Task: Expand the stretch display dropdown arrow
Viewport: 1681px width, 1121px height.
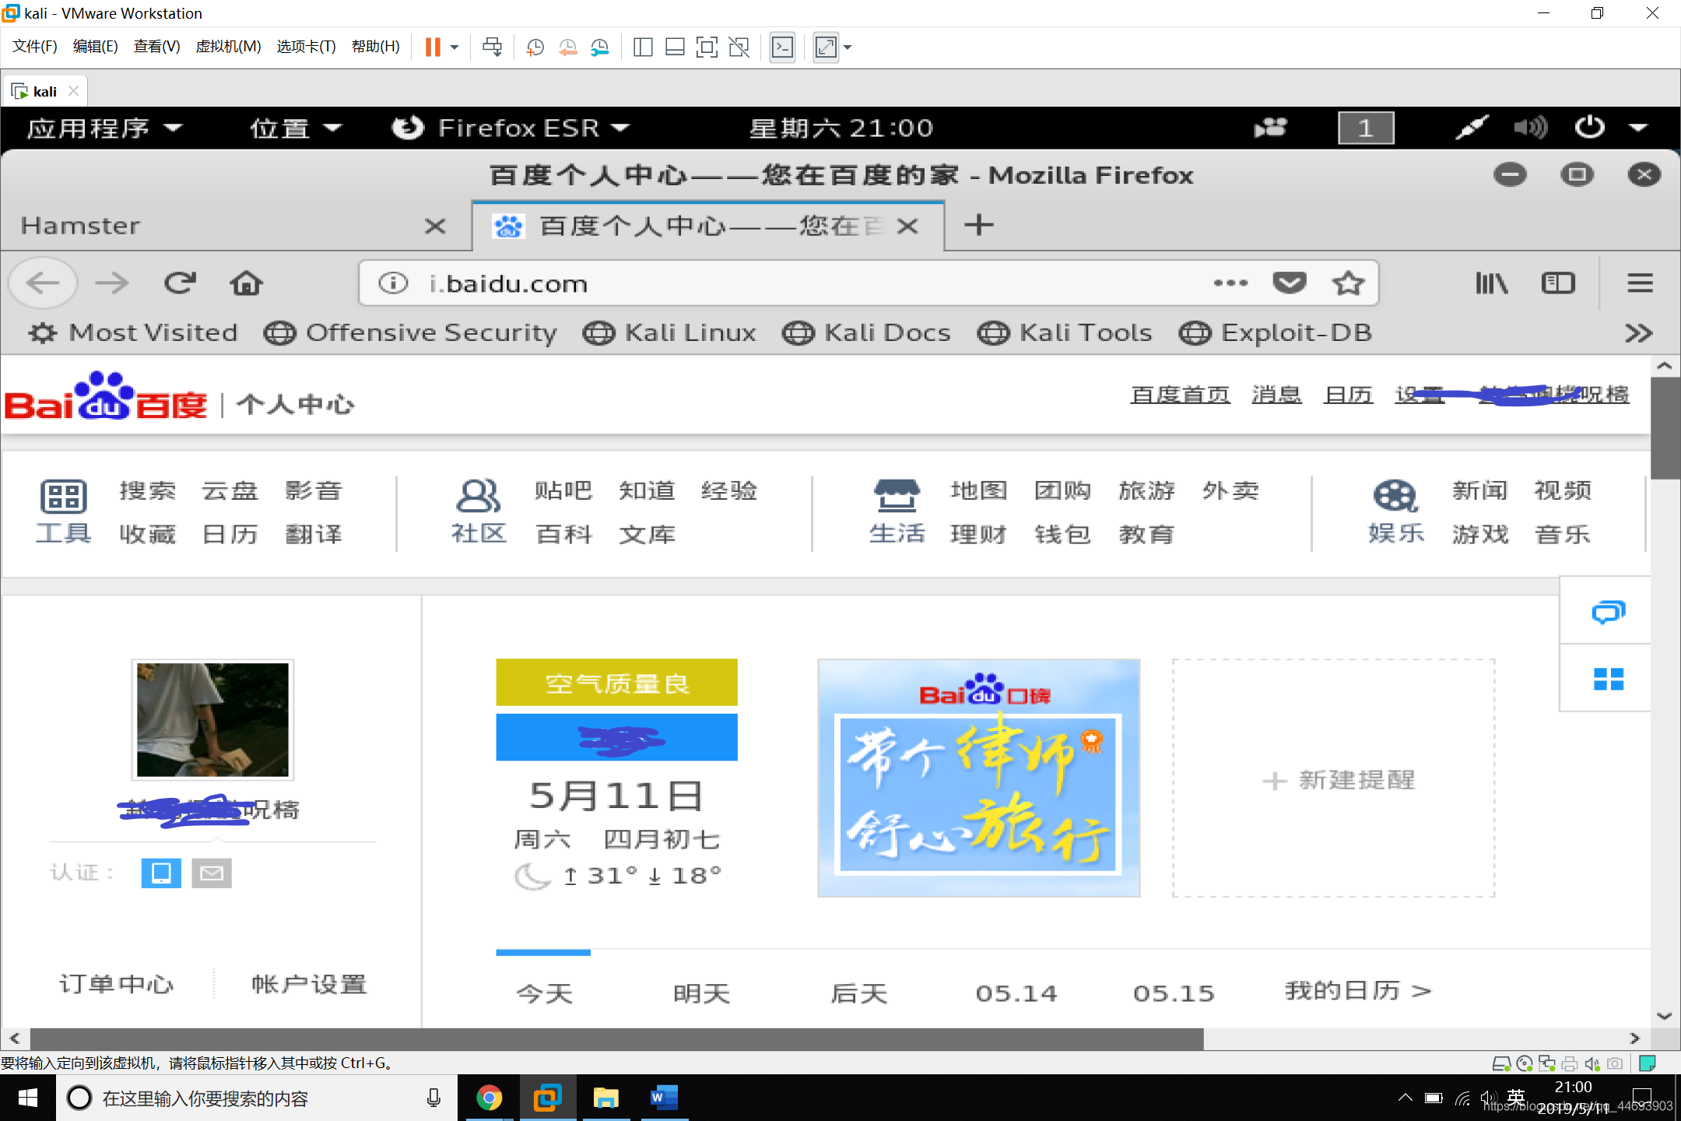Action: click(x=848, y=47)
